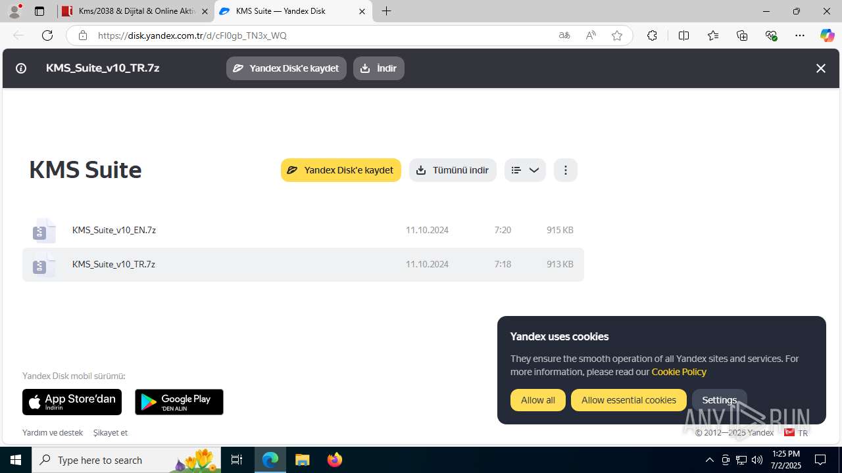Open Browser essentials icon

click(772, 35)
